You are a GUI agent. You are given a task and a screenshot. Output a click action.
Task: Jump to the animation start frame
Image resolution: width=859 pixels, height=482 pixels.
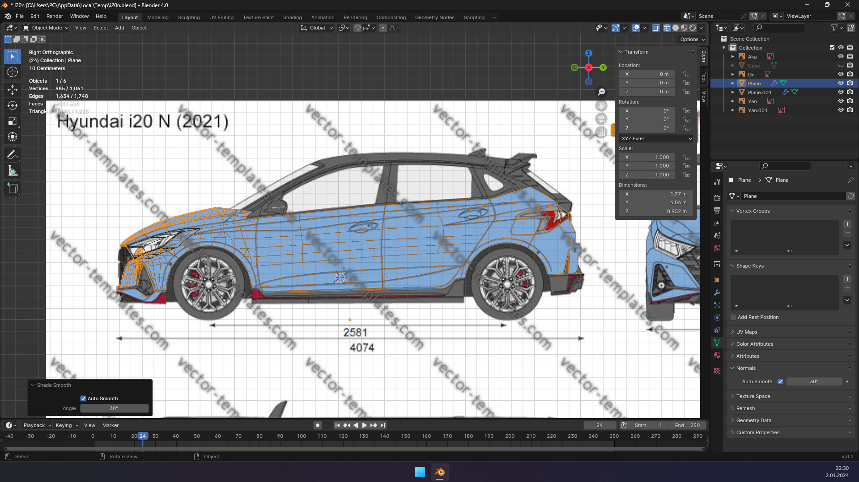[337, 425]
